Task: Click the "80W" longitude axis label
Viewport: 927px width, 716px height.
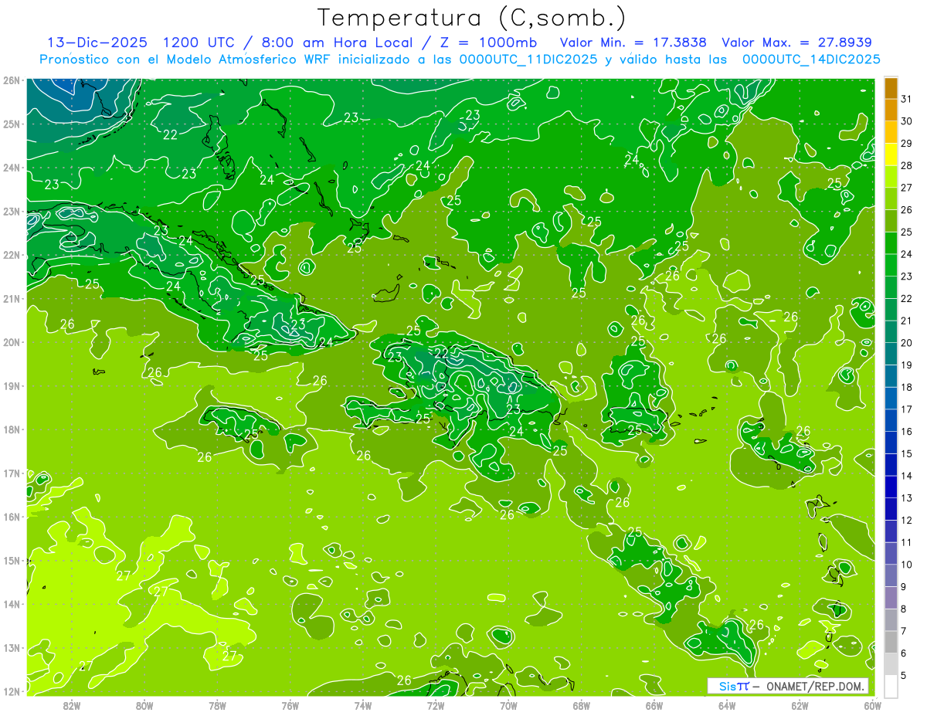Action: 144,704
